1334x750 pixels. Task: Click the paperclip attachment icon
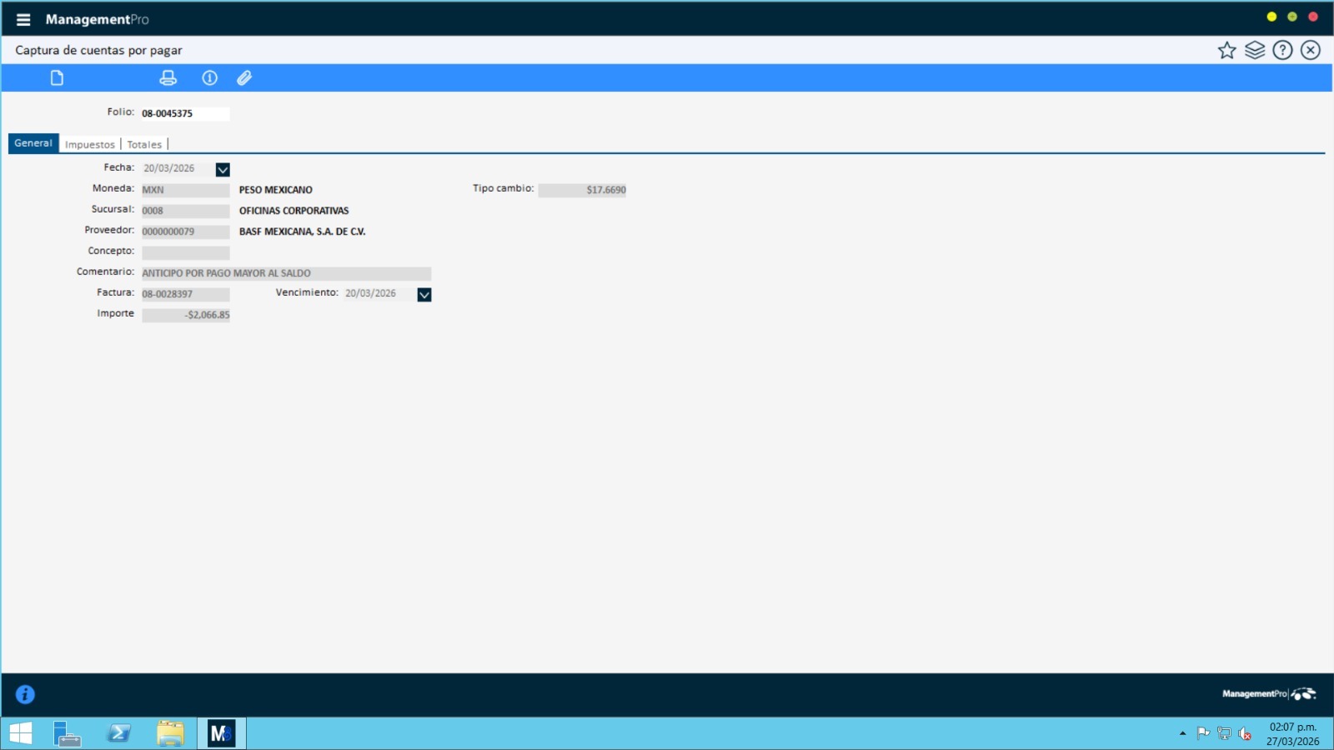(244, 78)
